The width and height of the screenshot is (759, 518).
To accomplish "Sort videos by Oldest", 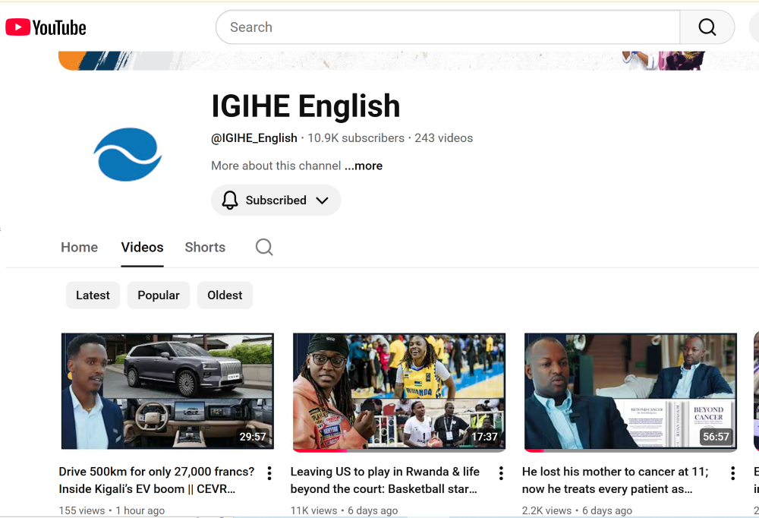I will pyautogui.click(x=225, y=295).
